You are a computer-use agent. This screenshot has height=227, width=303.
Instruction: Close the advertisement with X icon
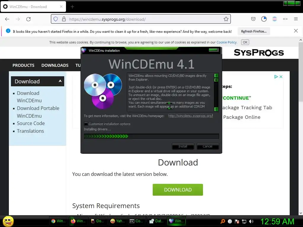click(281, 77)
